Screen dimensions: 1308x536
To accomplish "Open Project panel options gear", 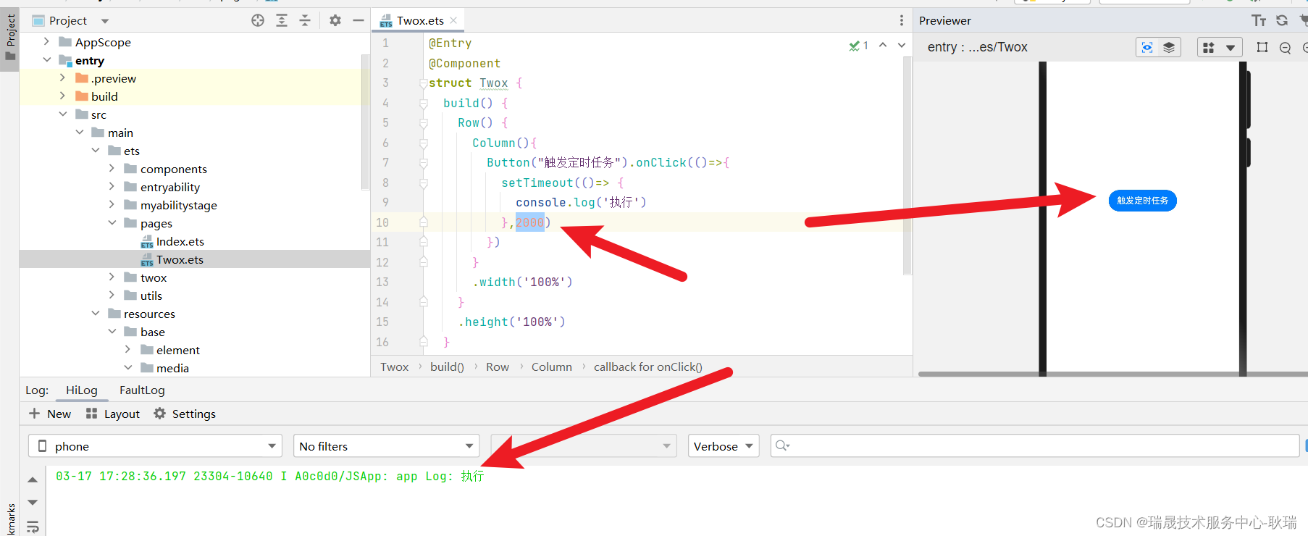I will 335,20.
